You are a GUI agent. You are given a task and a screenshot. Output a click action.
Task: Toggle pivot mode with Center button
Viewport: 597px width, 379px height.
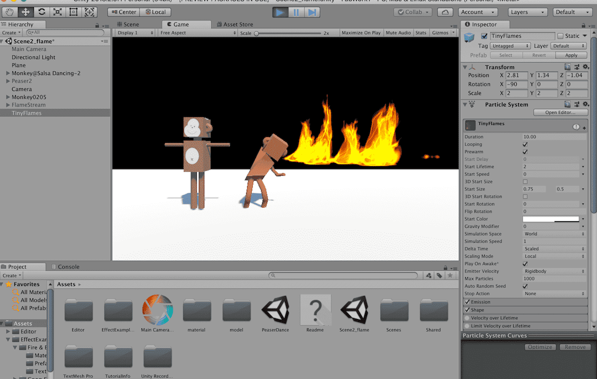(x=124, y=12)
